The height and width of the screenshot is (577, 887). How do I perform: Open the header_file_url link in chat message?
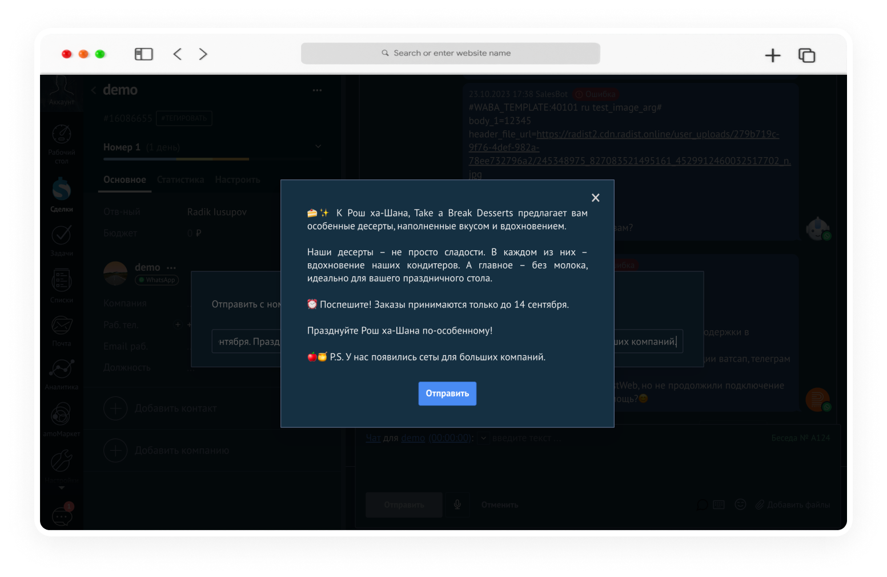pos(629,154)
